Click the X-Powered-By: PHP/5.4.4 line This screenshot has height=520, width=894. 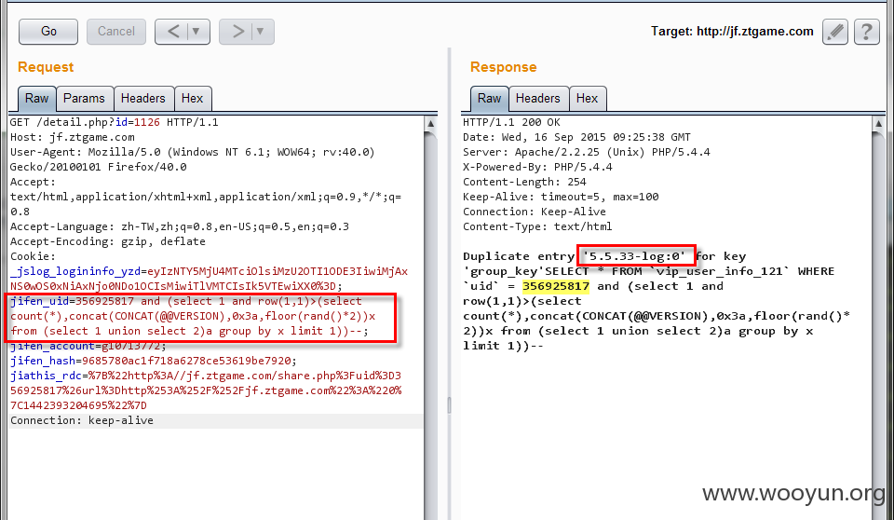[537, 167]
